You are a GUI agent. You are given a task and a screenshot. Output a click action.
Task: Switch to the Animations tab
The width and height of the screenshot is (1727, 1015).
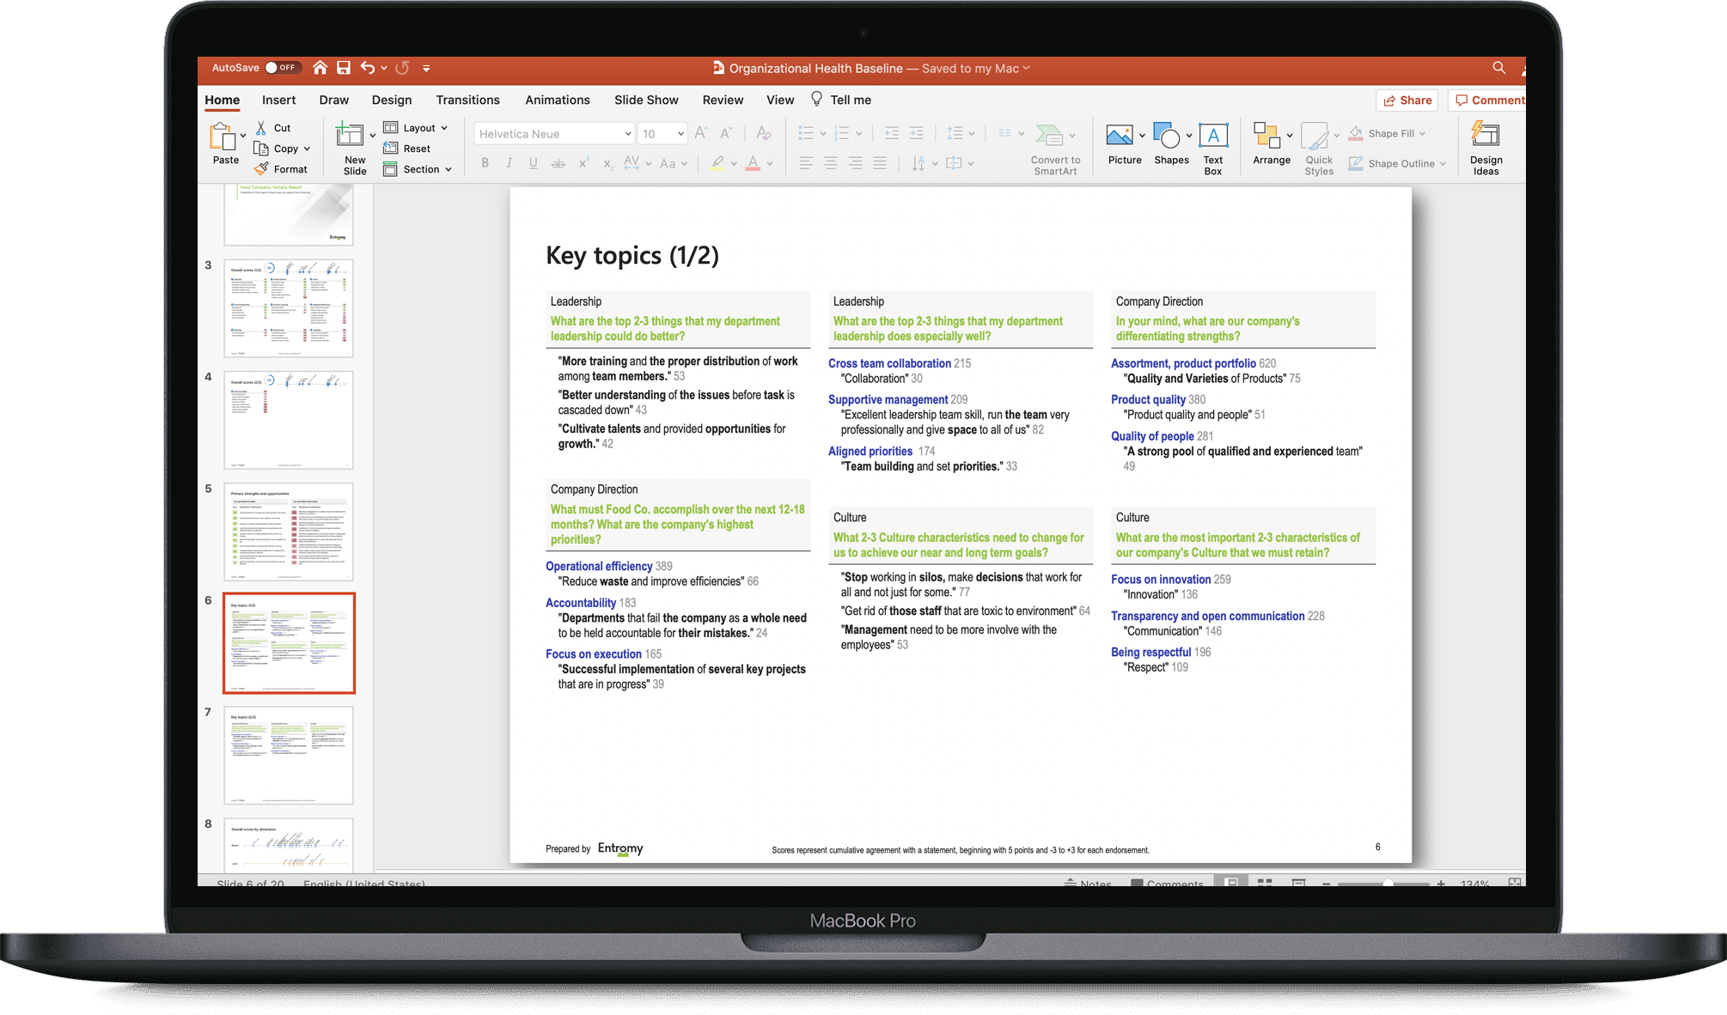(x=557, y=100)
